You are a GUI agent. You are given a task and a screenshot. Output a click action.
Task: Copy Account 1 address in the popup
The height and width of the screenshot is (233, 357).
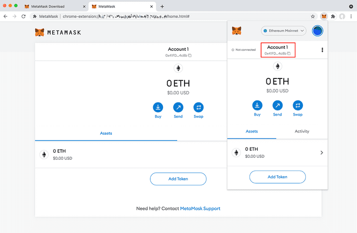[x=289, y=54]
